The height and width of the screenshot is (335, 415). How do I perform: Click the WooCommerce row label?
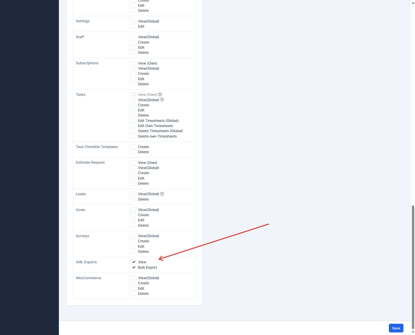pos(89,278)
